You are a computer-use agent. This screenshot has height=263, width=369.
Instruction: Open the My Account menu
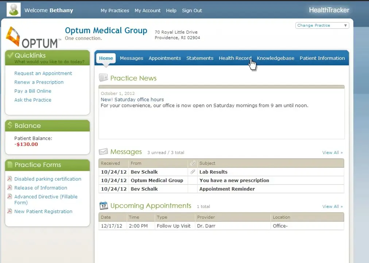pos(147,11)
